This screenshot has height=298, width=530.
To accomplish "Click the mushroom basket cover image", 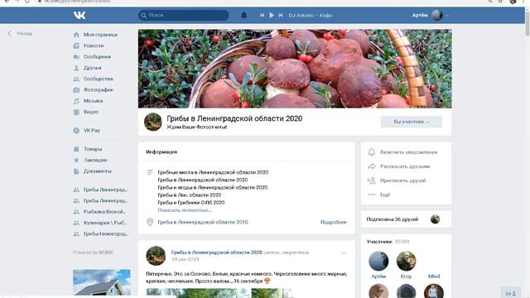I will click(295, 69).
